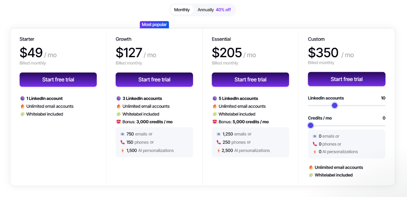This screenshot has width=407, height=197.
Task: Start the Growth plan free trial
Action: (154, 79)
